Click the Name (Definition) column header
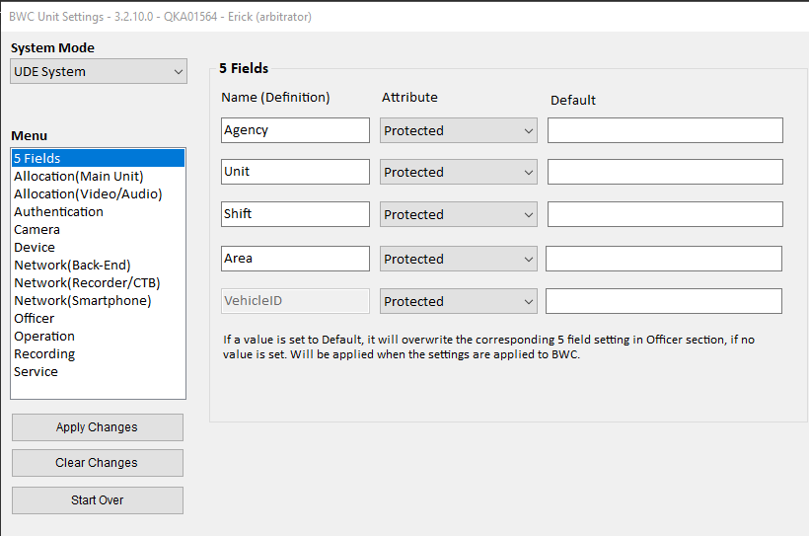The height and width of the screenshot is (536, 809). click(275, 97)
